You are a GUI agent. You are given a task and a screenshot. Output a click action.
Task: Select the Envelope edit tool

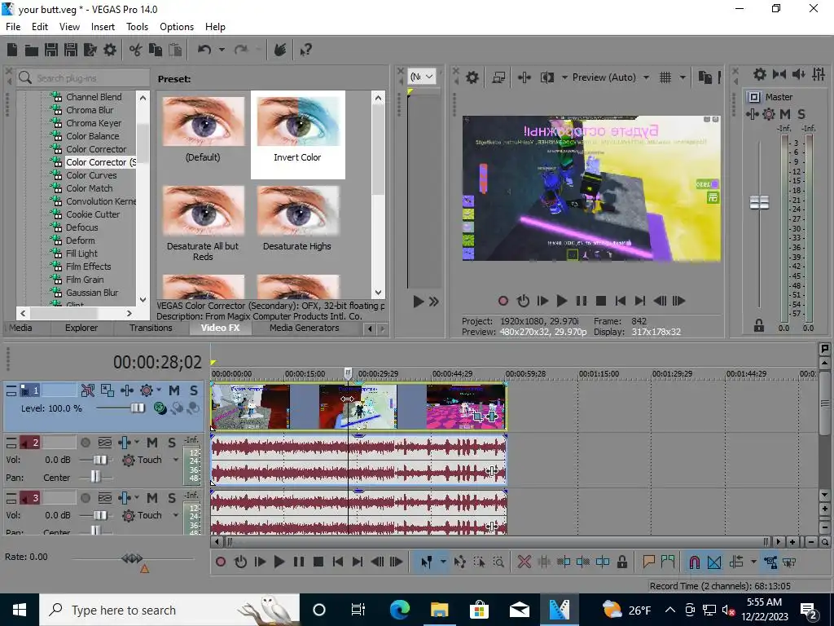click(460, 562)
